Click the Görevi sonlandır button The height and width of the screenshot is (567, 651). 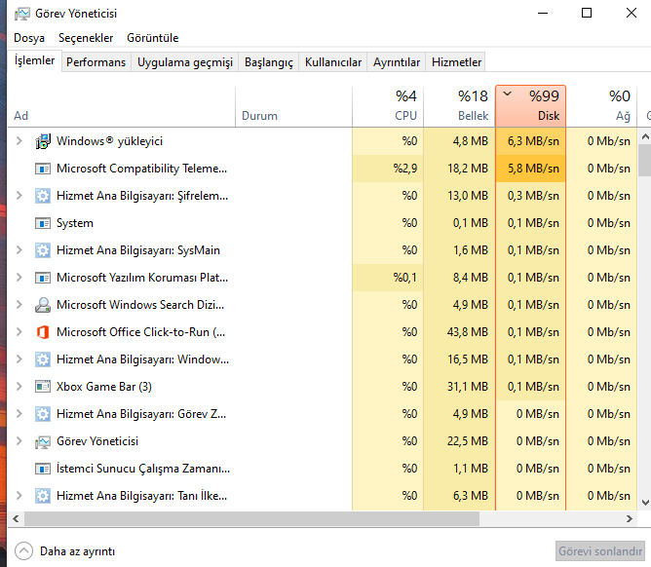point(600,551)
